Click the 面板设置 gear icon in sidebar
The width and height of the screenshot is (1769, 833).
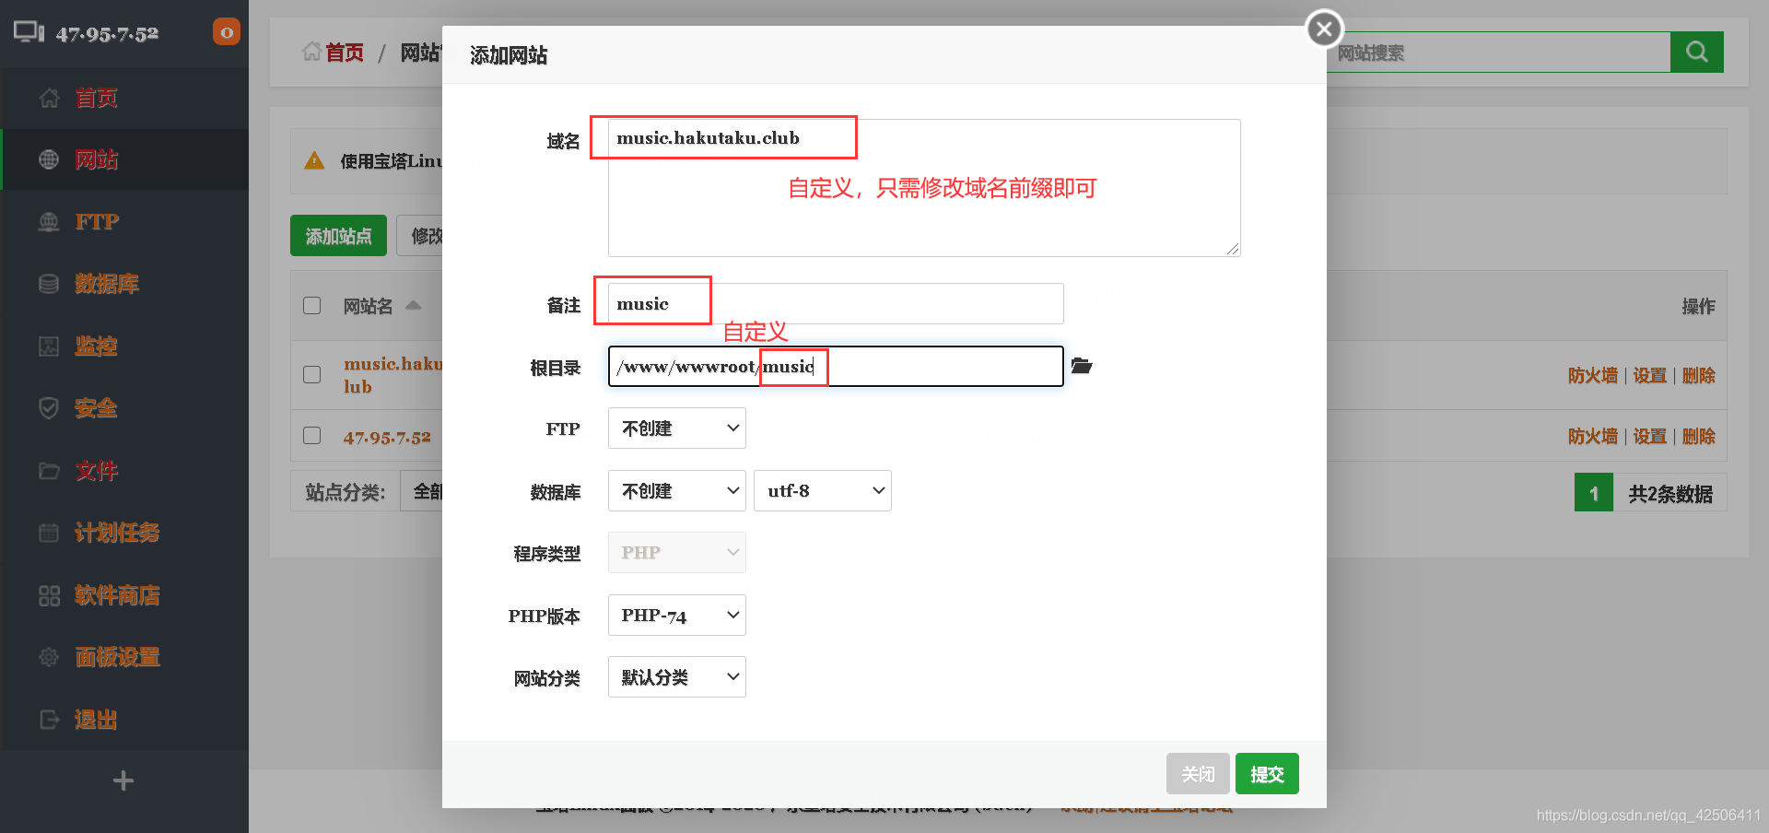tap(49, 657)
